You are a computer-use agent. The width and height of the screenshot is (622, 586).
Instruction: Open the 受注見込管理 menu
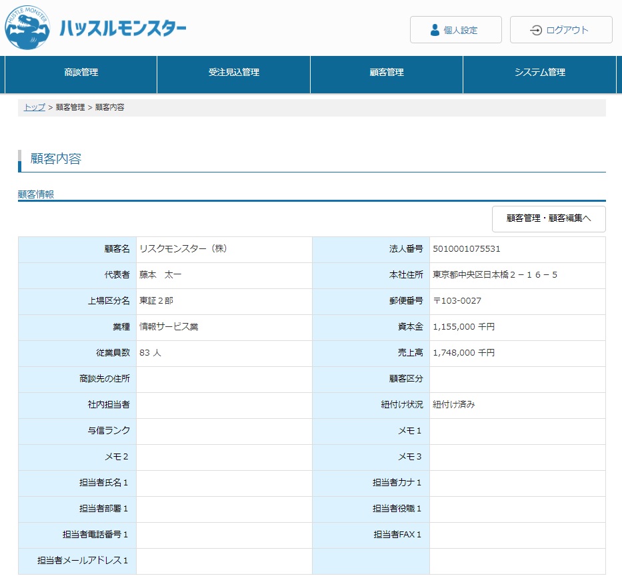[233, 73]
